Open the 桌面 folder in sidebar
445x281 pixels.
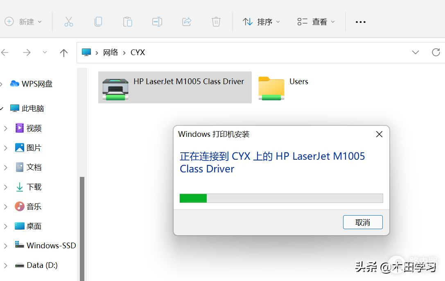coord(28,226)
